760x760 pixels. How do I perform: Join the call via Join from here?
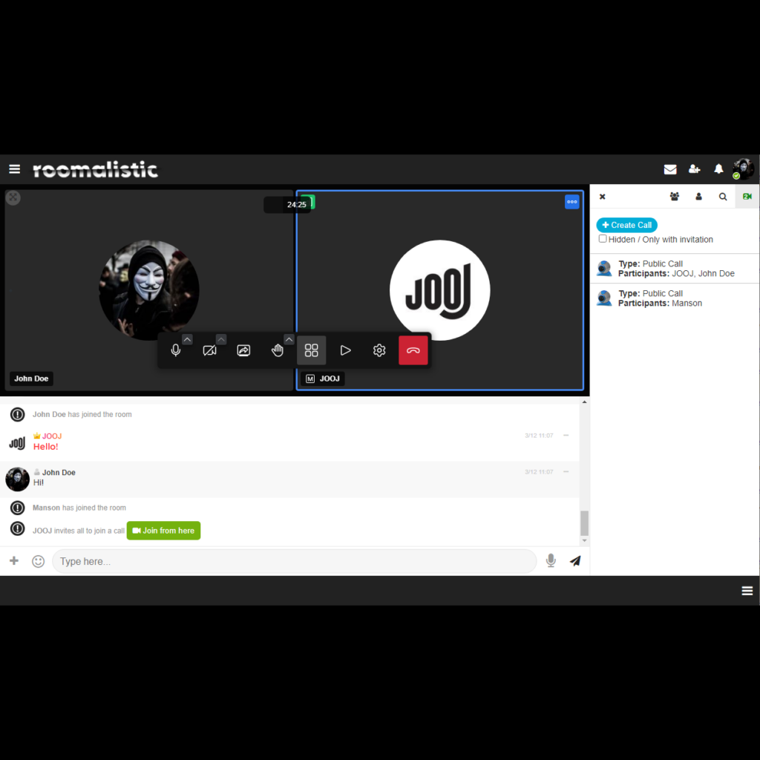click(163, 531)
